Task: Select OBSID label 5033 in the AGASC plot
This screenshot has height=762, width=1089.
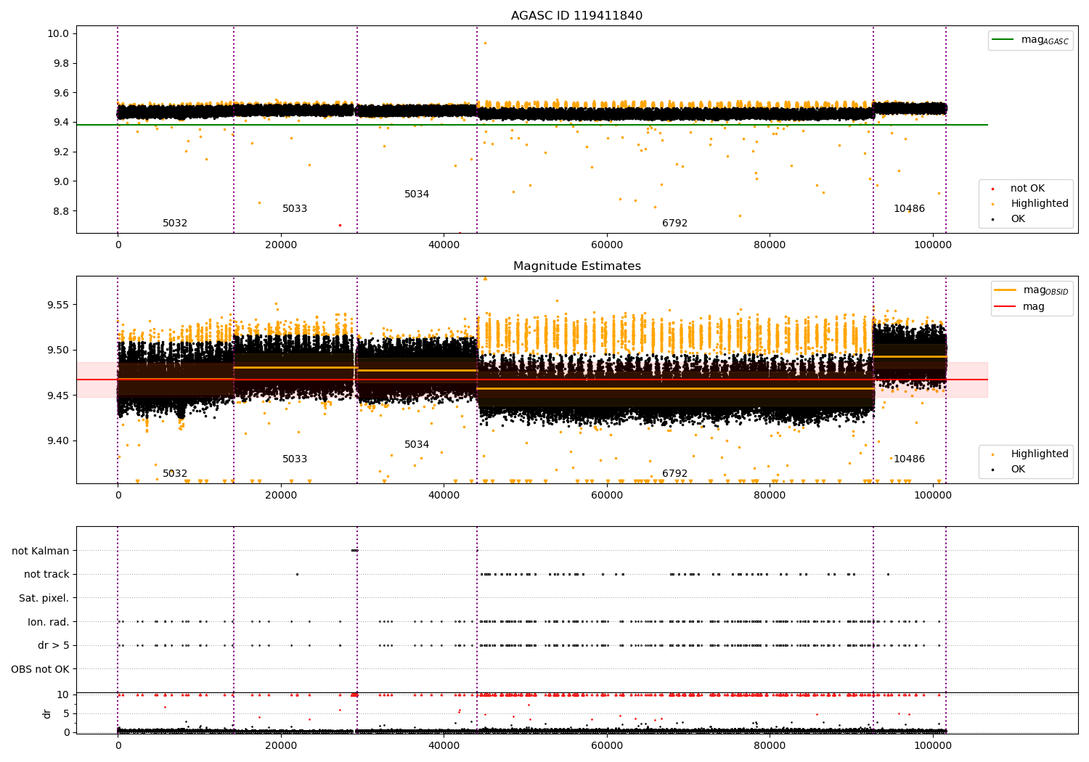Action: (x=295, y=209)
